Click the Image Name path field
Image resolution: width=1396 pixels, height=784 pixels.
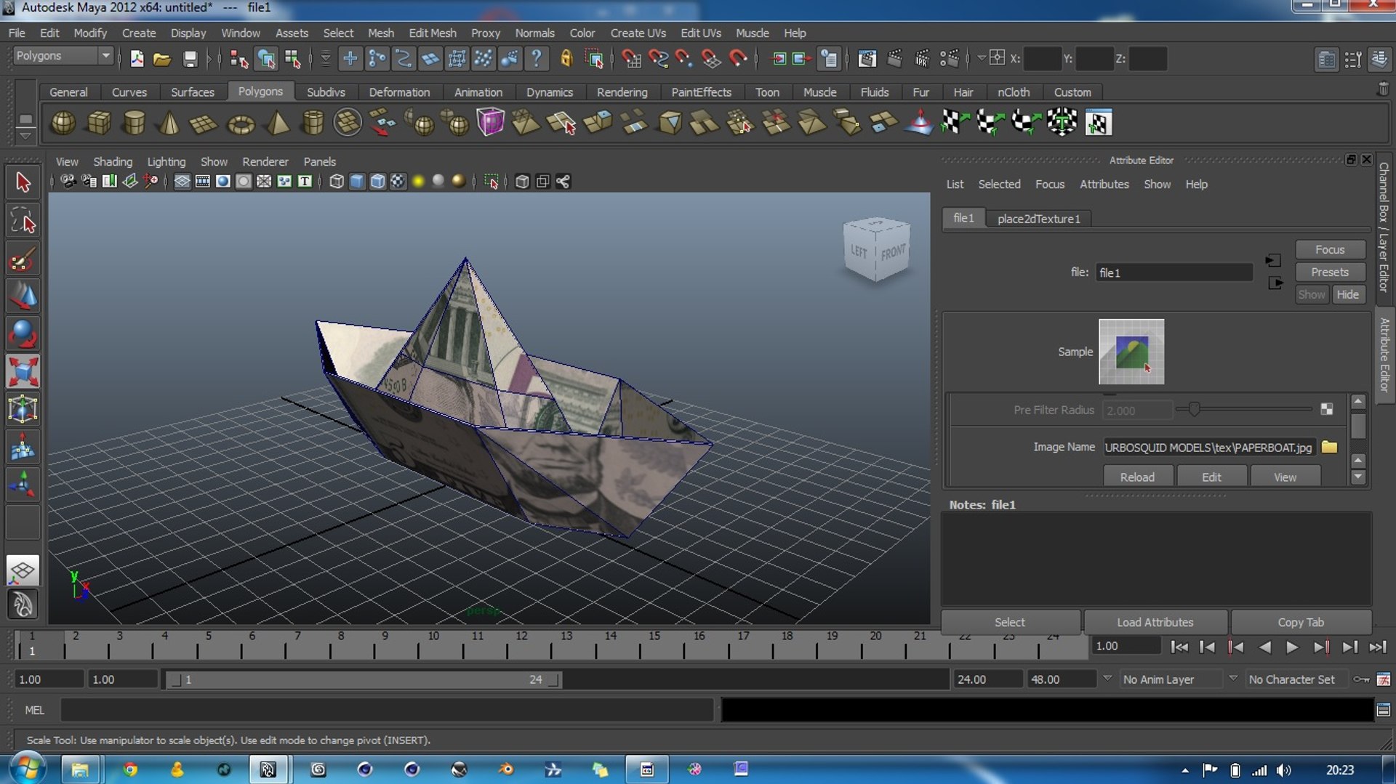tap(1209, 447)
